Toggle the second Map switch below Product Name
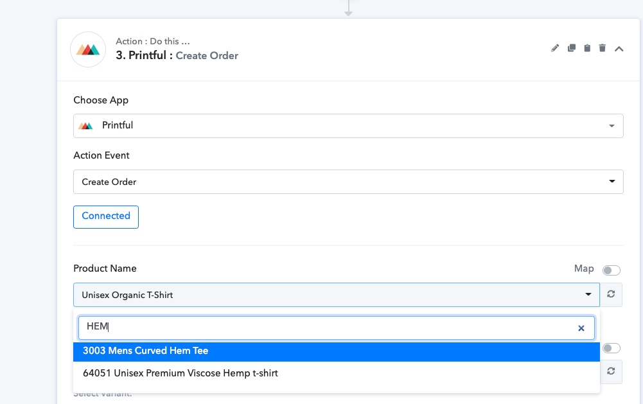The width and height of the screenshot is (643, 404). click(611, 348)
